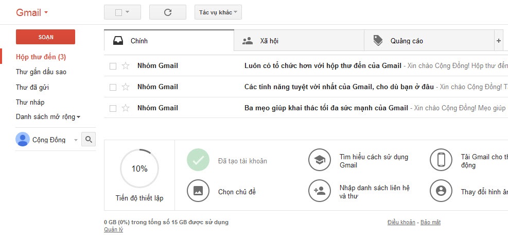Click the 'Cộng Đồng' account name
The image size is (508, 235).
pos(49,140)
